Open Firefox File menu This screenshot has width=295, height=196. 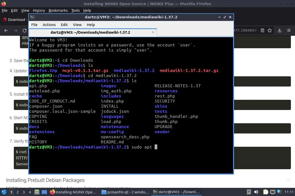(5, 10)
